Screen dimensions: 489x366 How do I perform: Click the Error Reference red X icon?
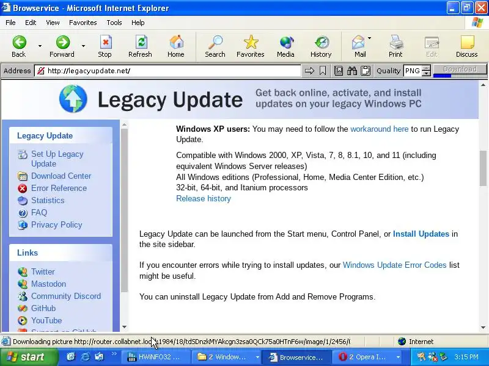pos(23,188)
